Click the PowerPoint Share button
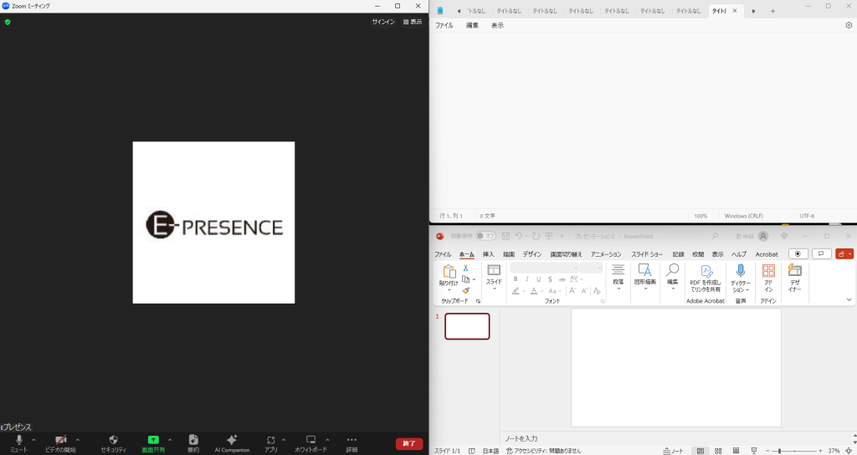Viewport: 857px width, 455px height. [x=844, y=254]
